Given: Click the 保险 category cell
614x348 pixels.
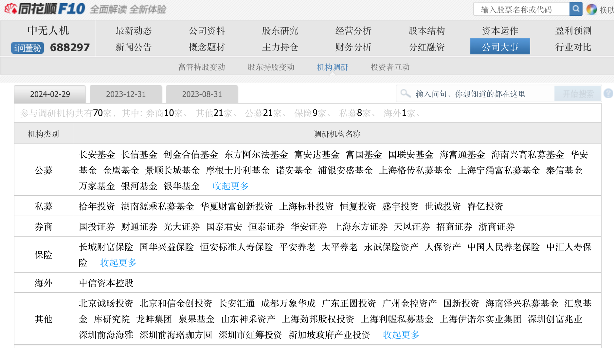Looking at the screenshot, I should (44, 255).
